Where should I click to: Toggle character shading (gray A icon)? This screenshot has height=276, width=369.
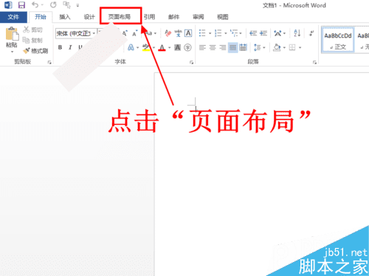coord(177,47)
